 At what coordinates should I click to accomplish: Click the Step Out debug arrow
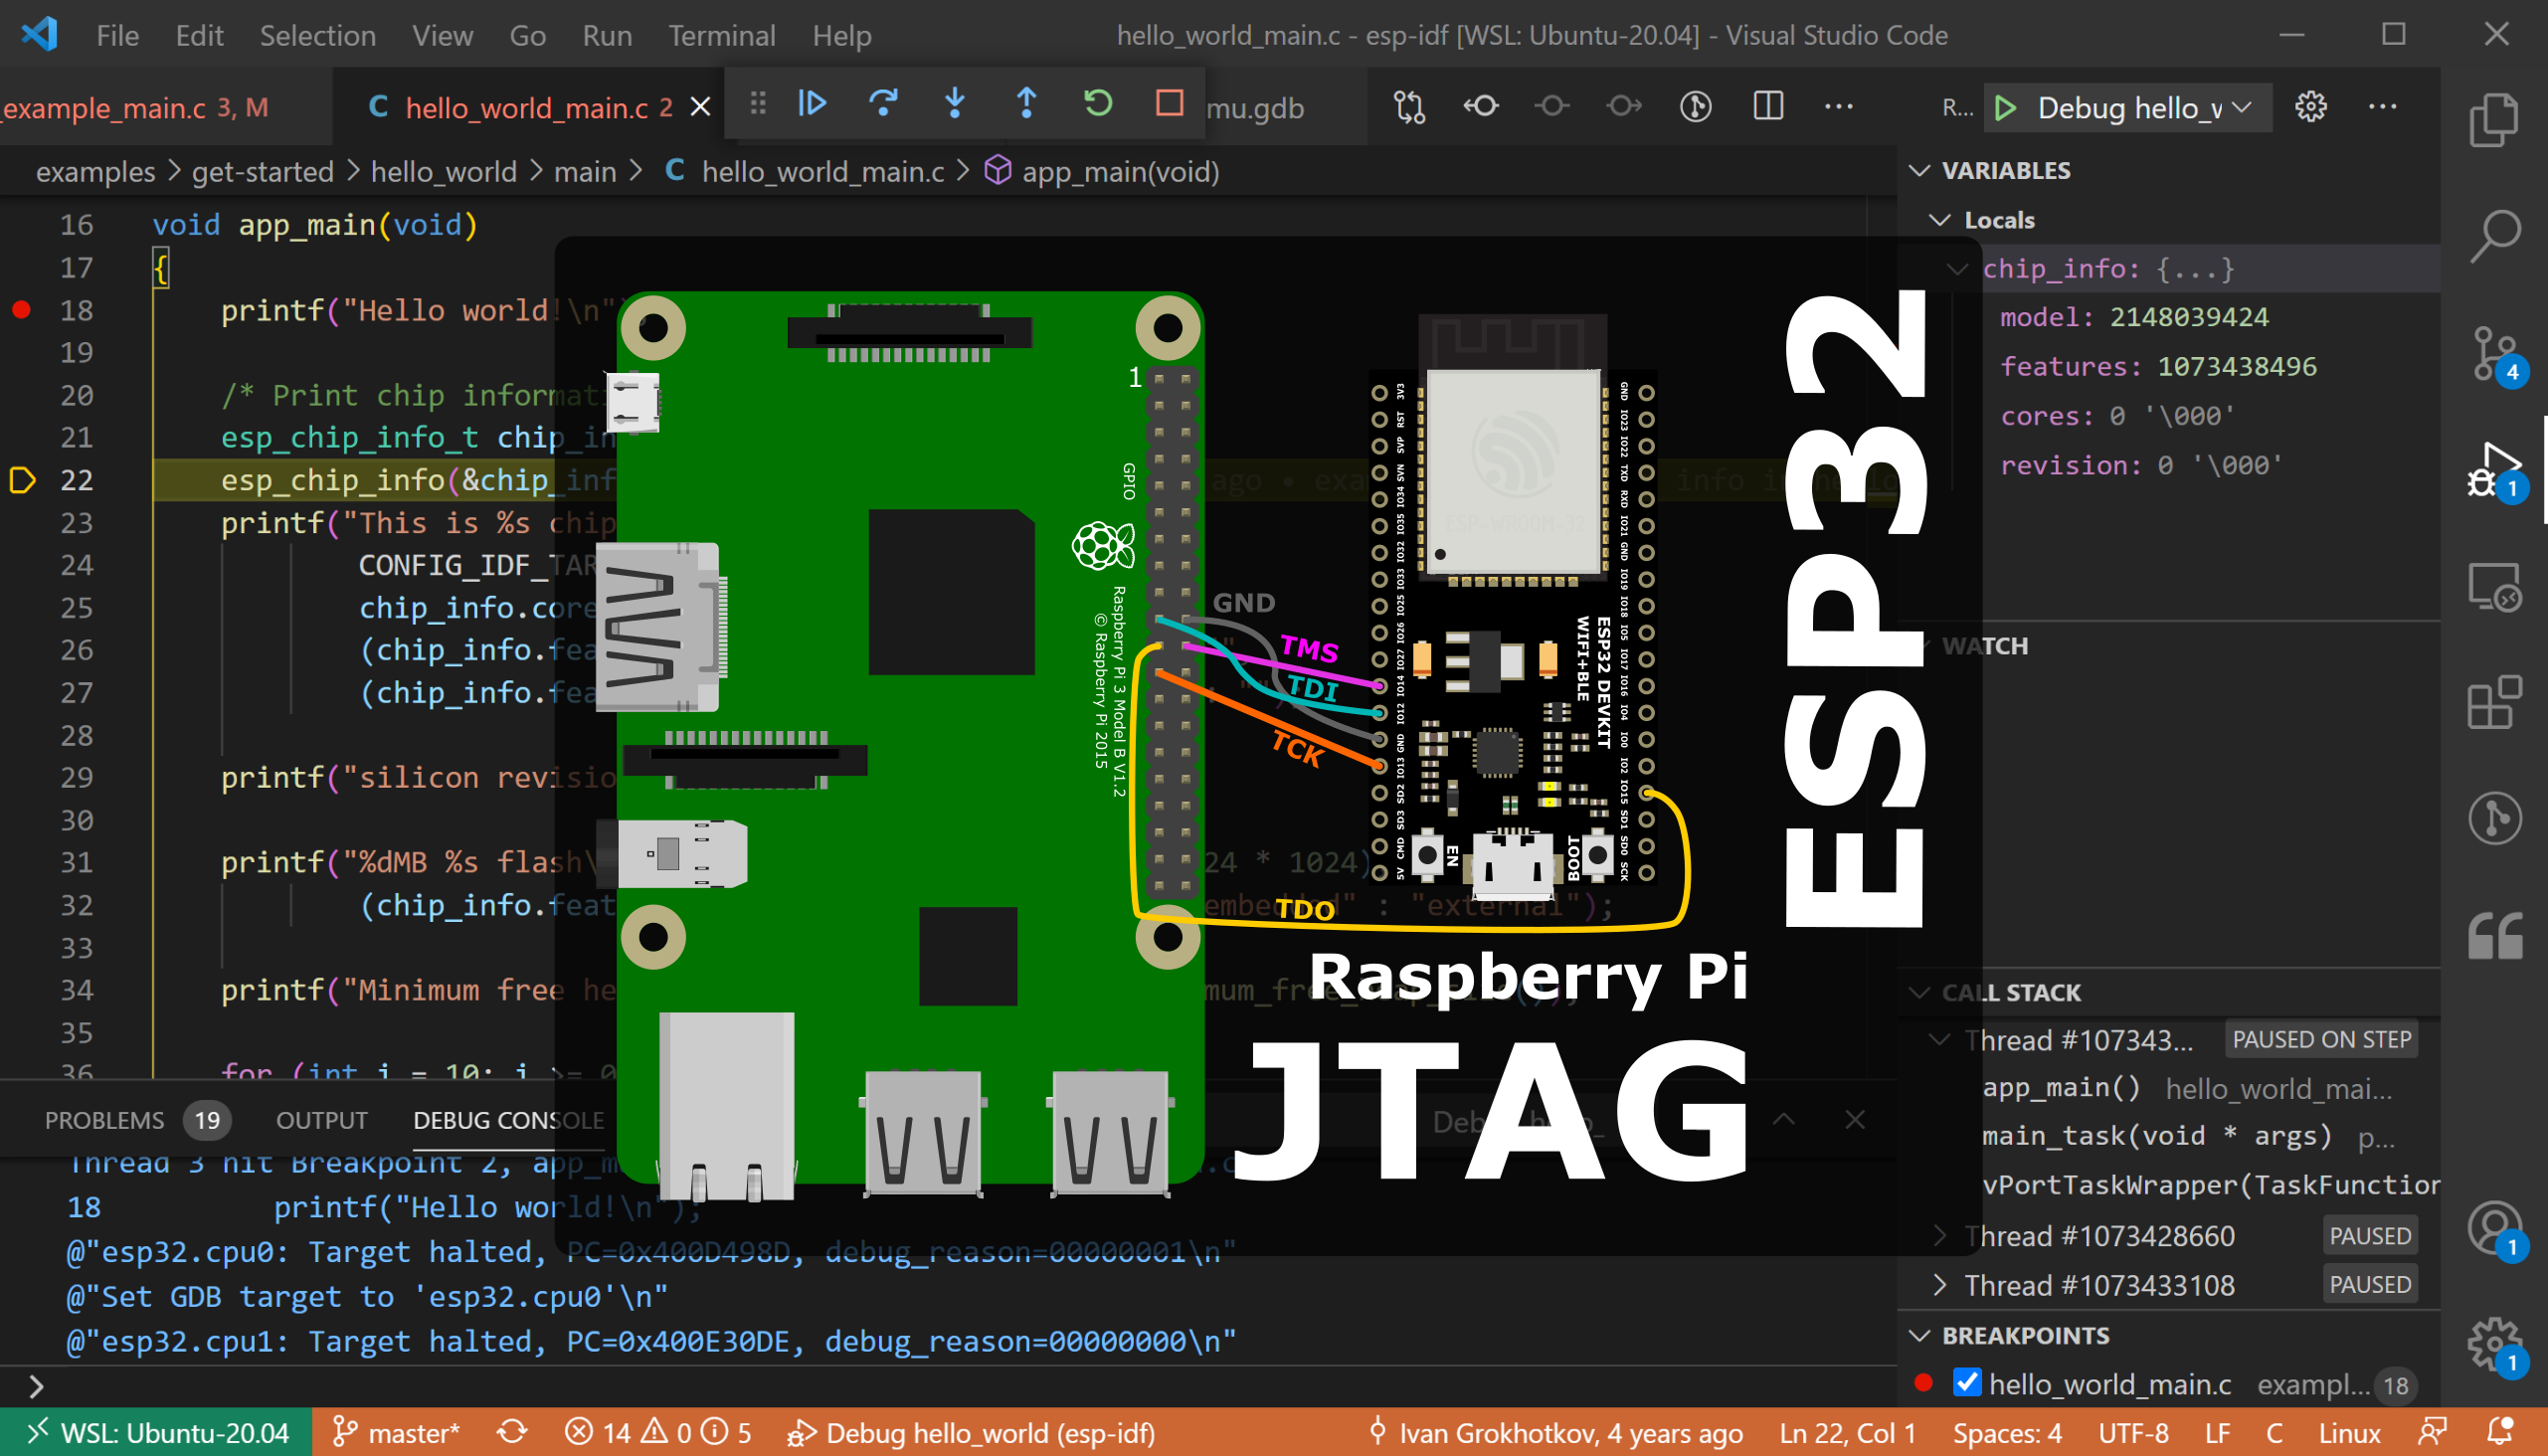tap(1027, 103)
